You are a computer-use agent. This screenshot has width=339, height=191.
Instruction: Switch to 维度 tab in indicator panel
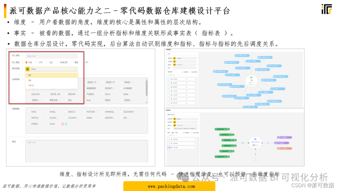169,133
